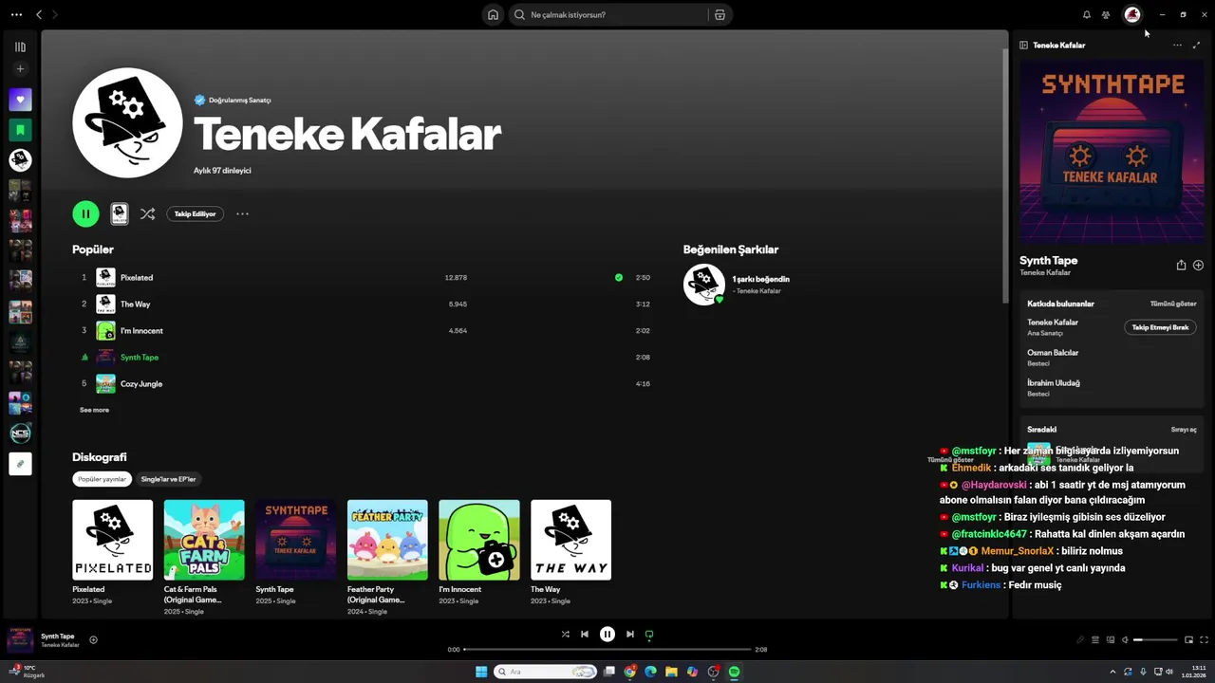The width and height of the screenshot is (1215, 683).
Task: Open the mini player icon
Action: (x=1188, y=640)
